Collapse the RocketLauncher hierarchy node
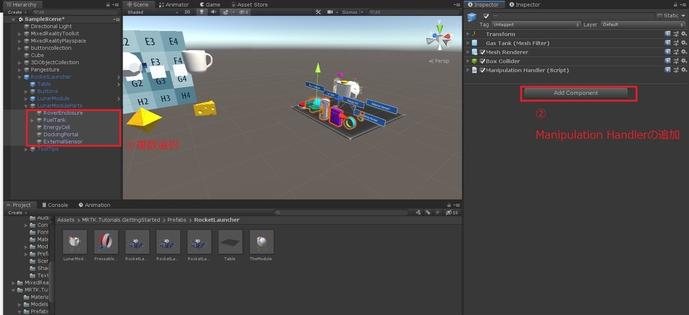Viewport: 689px width, 315px height. tap(20, 77)
